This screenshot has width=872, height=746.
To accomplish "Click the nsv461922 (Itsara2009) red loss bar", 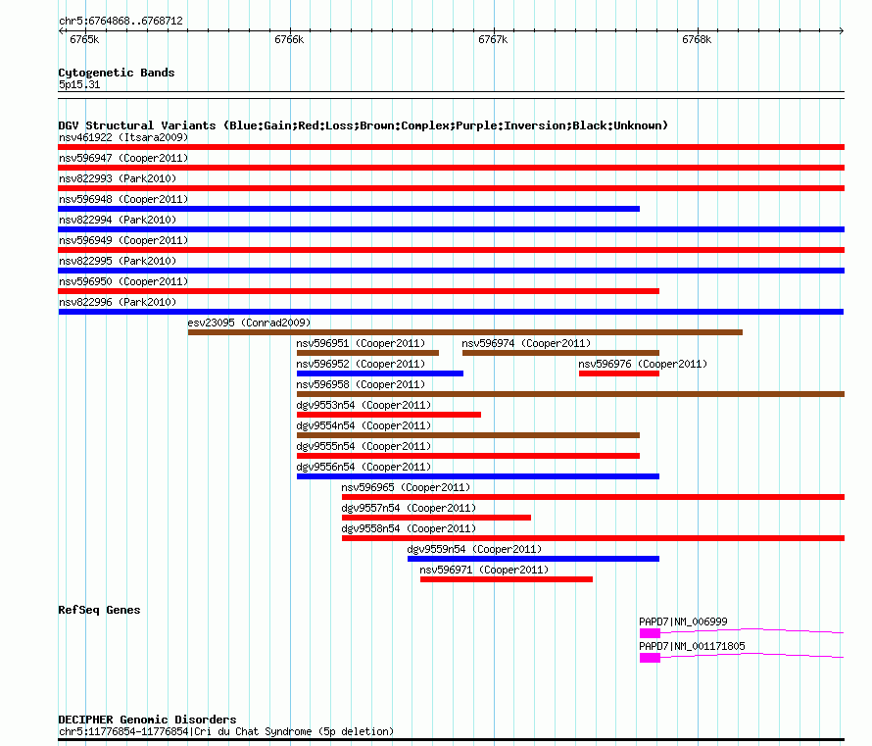I will [451, 147].
